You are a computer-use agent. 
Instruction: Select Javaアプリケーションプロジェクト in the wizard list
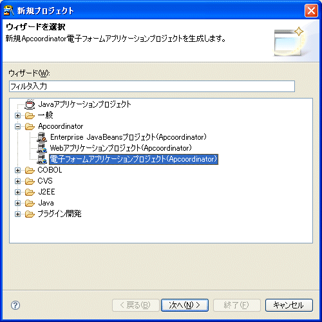[x=84, y=104]
